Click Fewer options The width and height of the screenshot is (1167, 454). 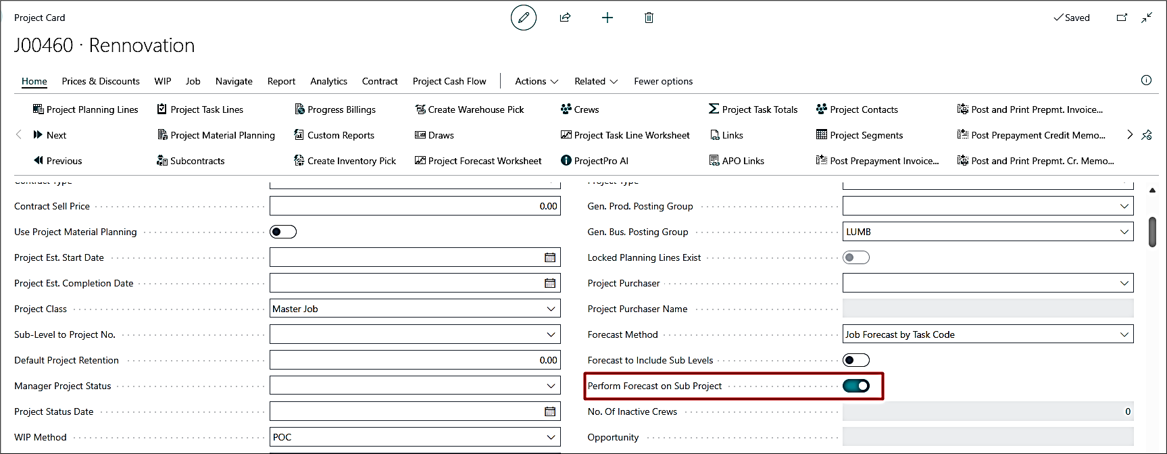point(663,81)
